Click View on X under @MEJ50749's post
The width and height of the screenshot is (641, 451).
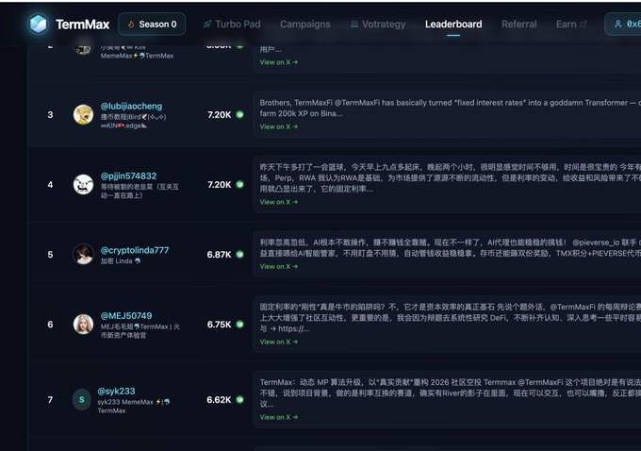click(x=278, y=342)
